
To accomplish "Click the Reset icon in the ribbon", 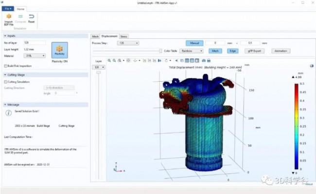I will (x=32, y=17).
